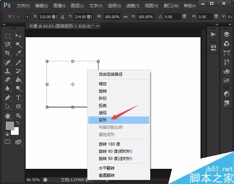Image resolution: width=234 pixels, height=184 pixels.
Task: Open the 图层(L) menu
Action: tap(77, 6)
